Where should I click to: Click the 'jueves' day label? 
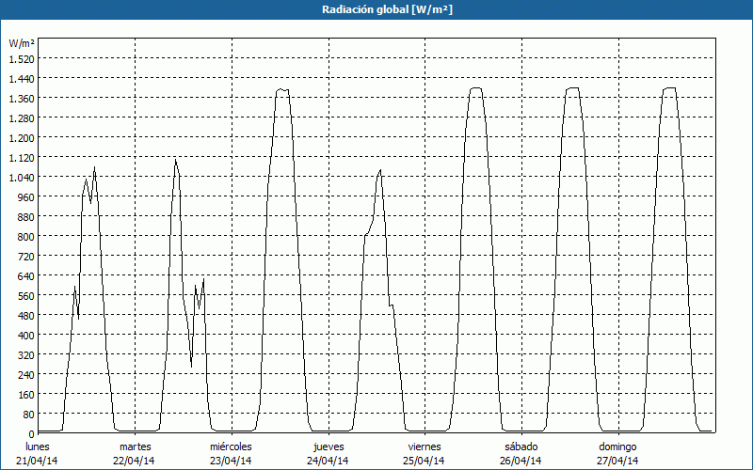point(328,446)
